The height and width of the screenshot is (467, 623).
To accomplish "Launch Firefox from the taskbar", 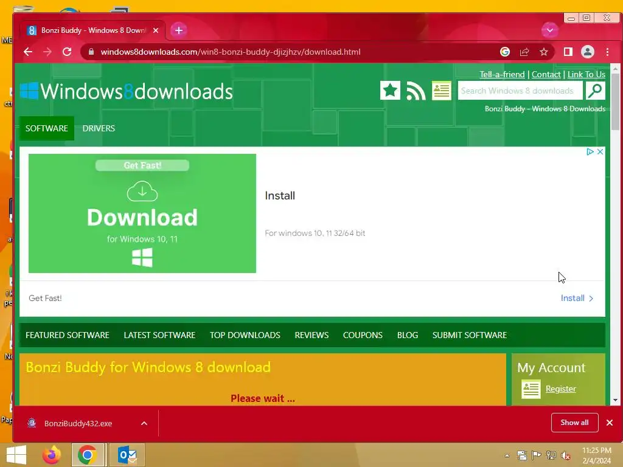I will [x=52, y=455].
